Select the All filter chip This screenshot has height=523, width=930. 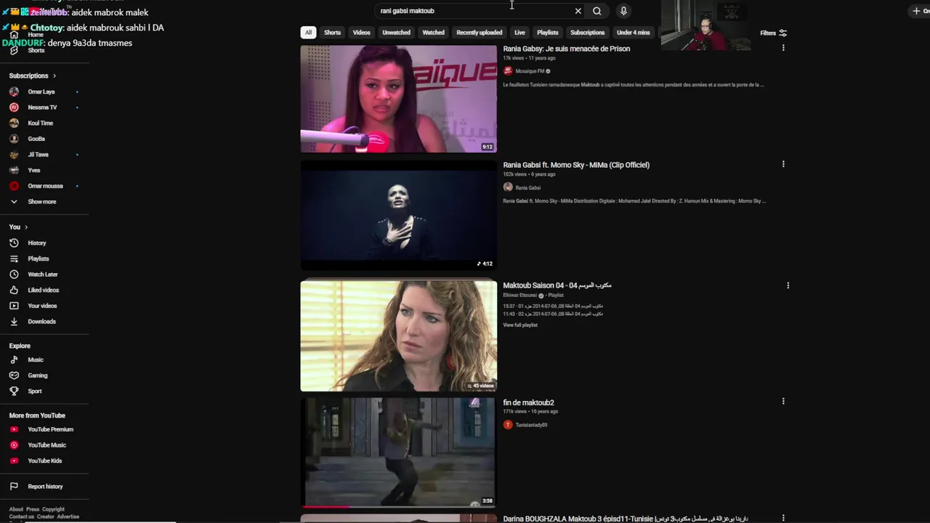click(308, 33)
